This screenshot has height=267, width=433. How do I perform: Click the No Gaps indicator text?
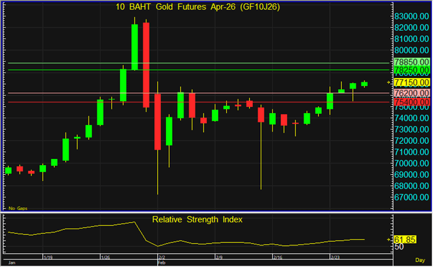click(18, 207)
